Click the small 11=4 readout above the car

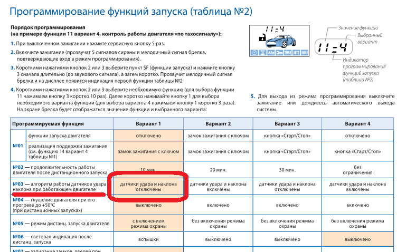click(x=275, y=30)
